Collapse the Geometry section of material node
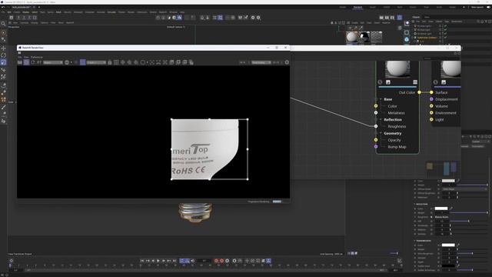The height and width of the screenshot is (277, 492). point(381,133)
